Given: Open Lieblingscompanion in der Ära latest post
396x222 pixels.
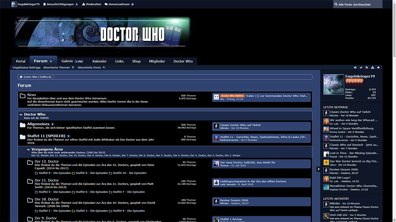Looking at the screenshot, I should coord(253,181).
